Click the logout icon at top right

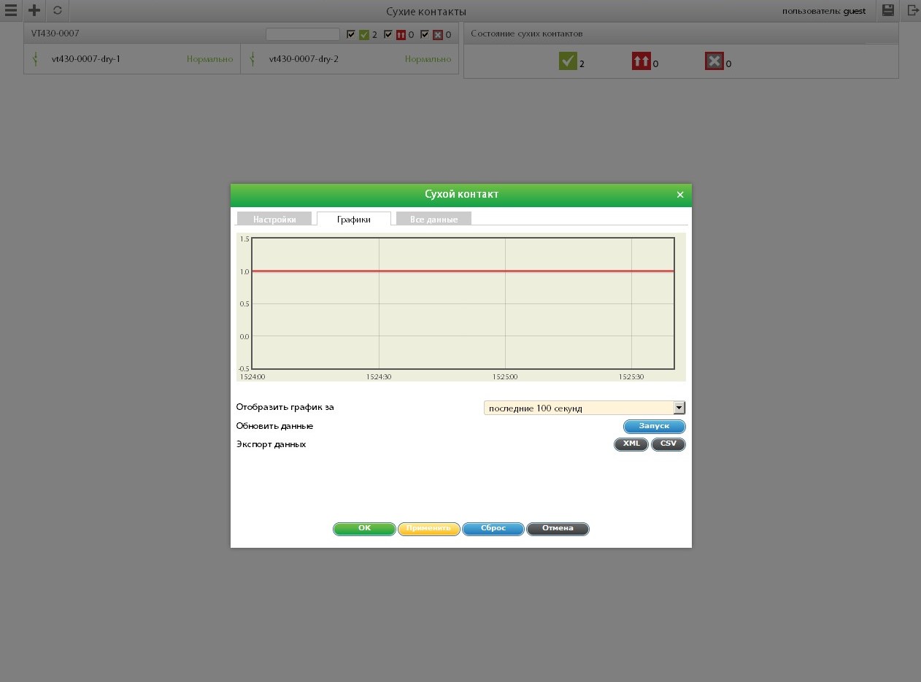pyautogui.click(x=912, y=10)
